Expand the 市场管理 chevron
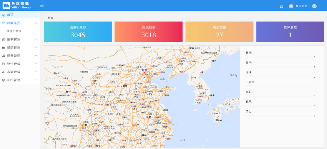The width and height of the screenshot is (327, 149). [36, 72]
